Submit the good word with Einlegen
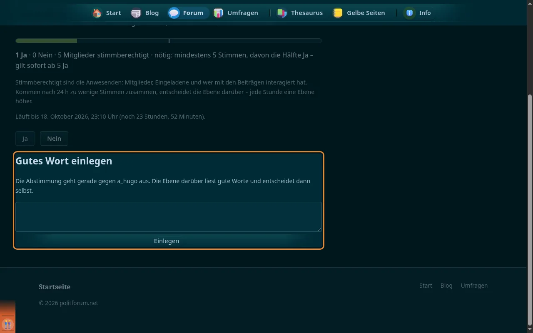Image resolution: width=533 pixels, height=333 pixels. point(167,241)
